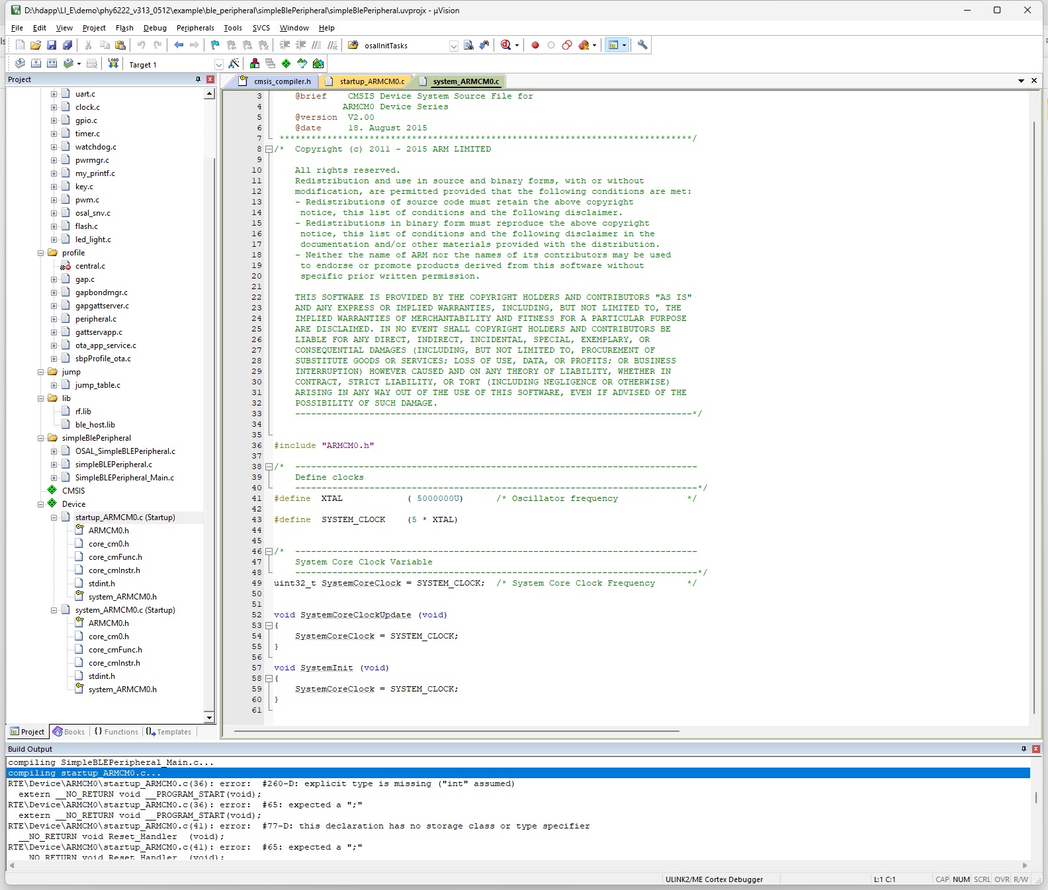Close the active editor tab
The height and width of the screenshot is (890, 1048).
(1034, 81)
